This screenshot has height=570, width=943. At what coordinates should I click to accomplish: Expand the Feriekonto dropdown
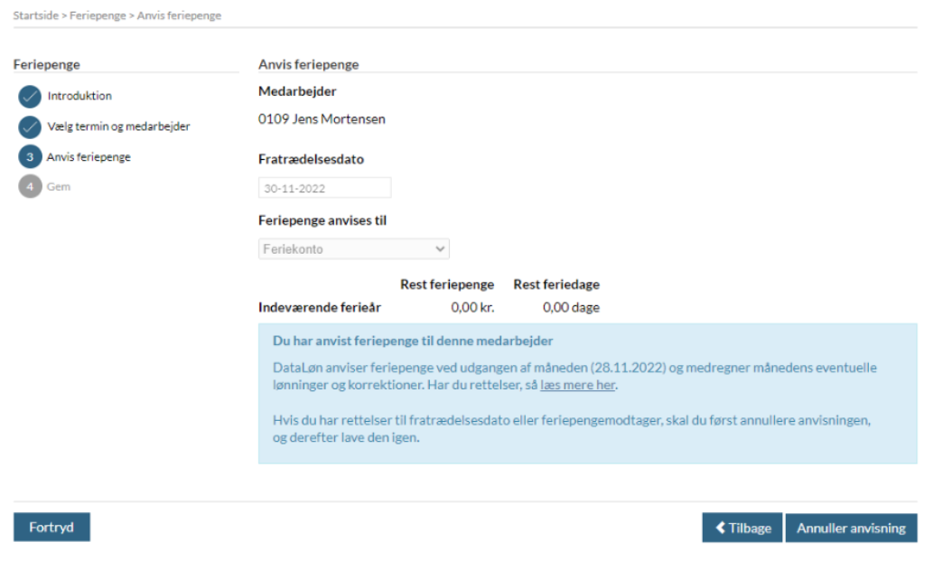point(353,248)
